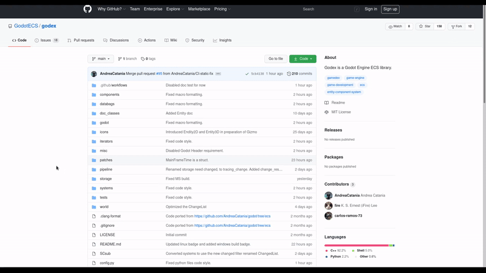
Task: Open the folder icon beside databags
Action: coord(94,104)
